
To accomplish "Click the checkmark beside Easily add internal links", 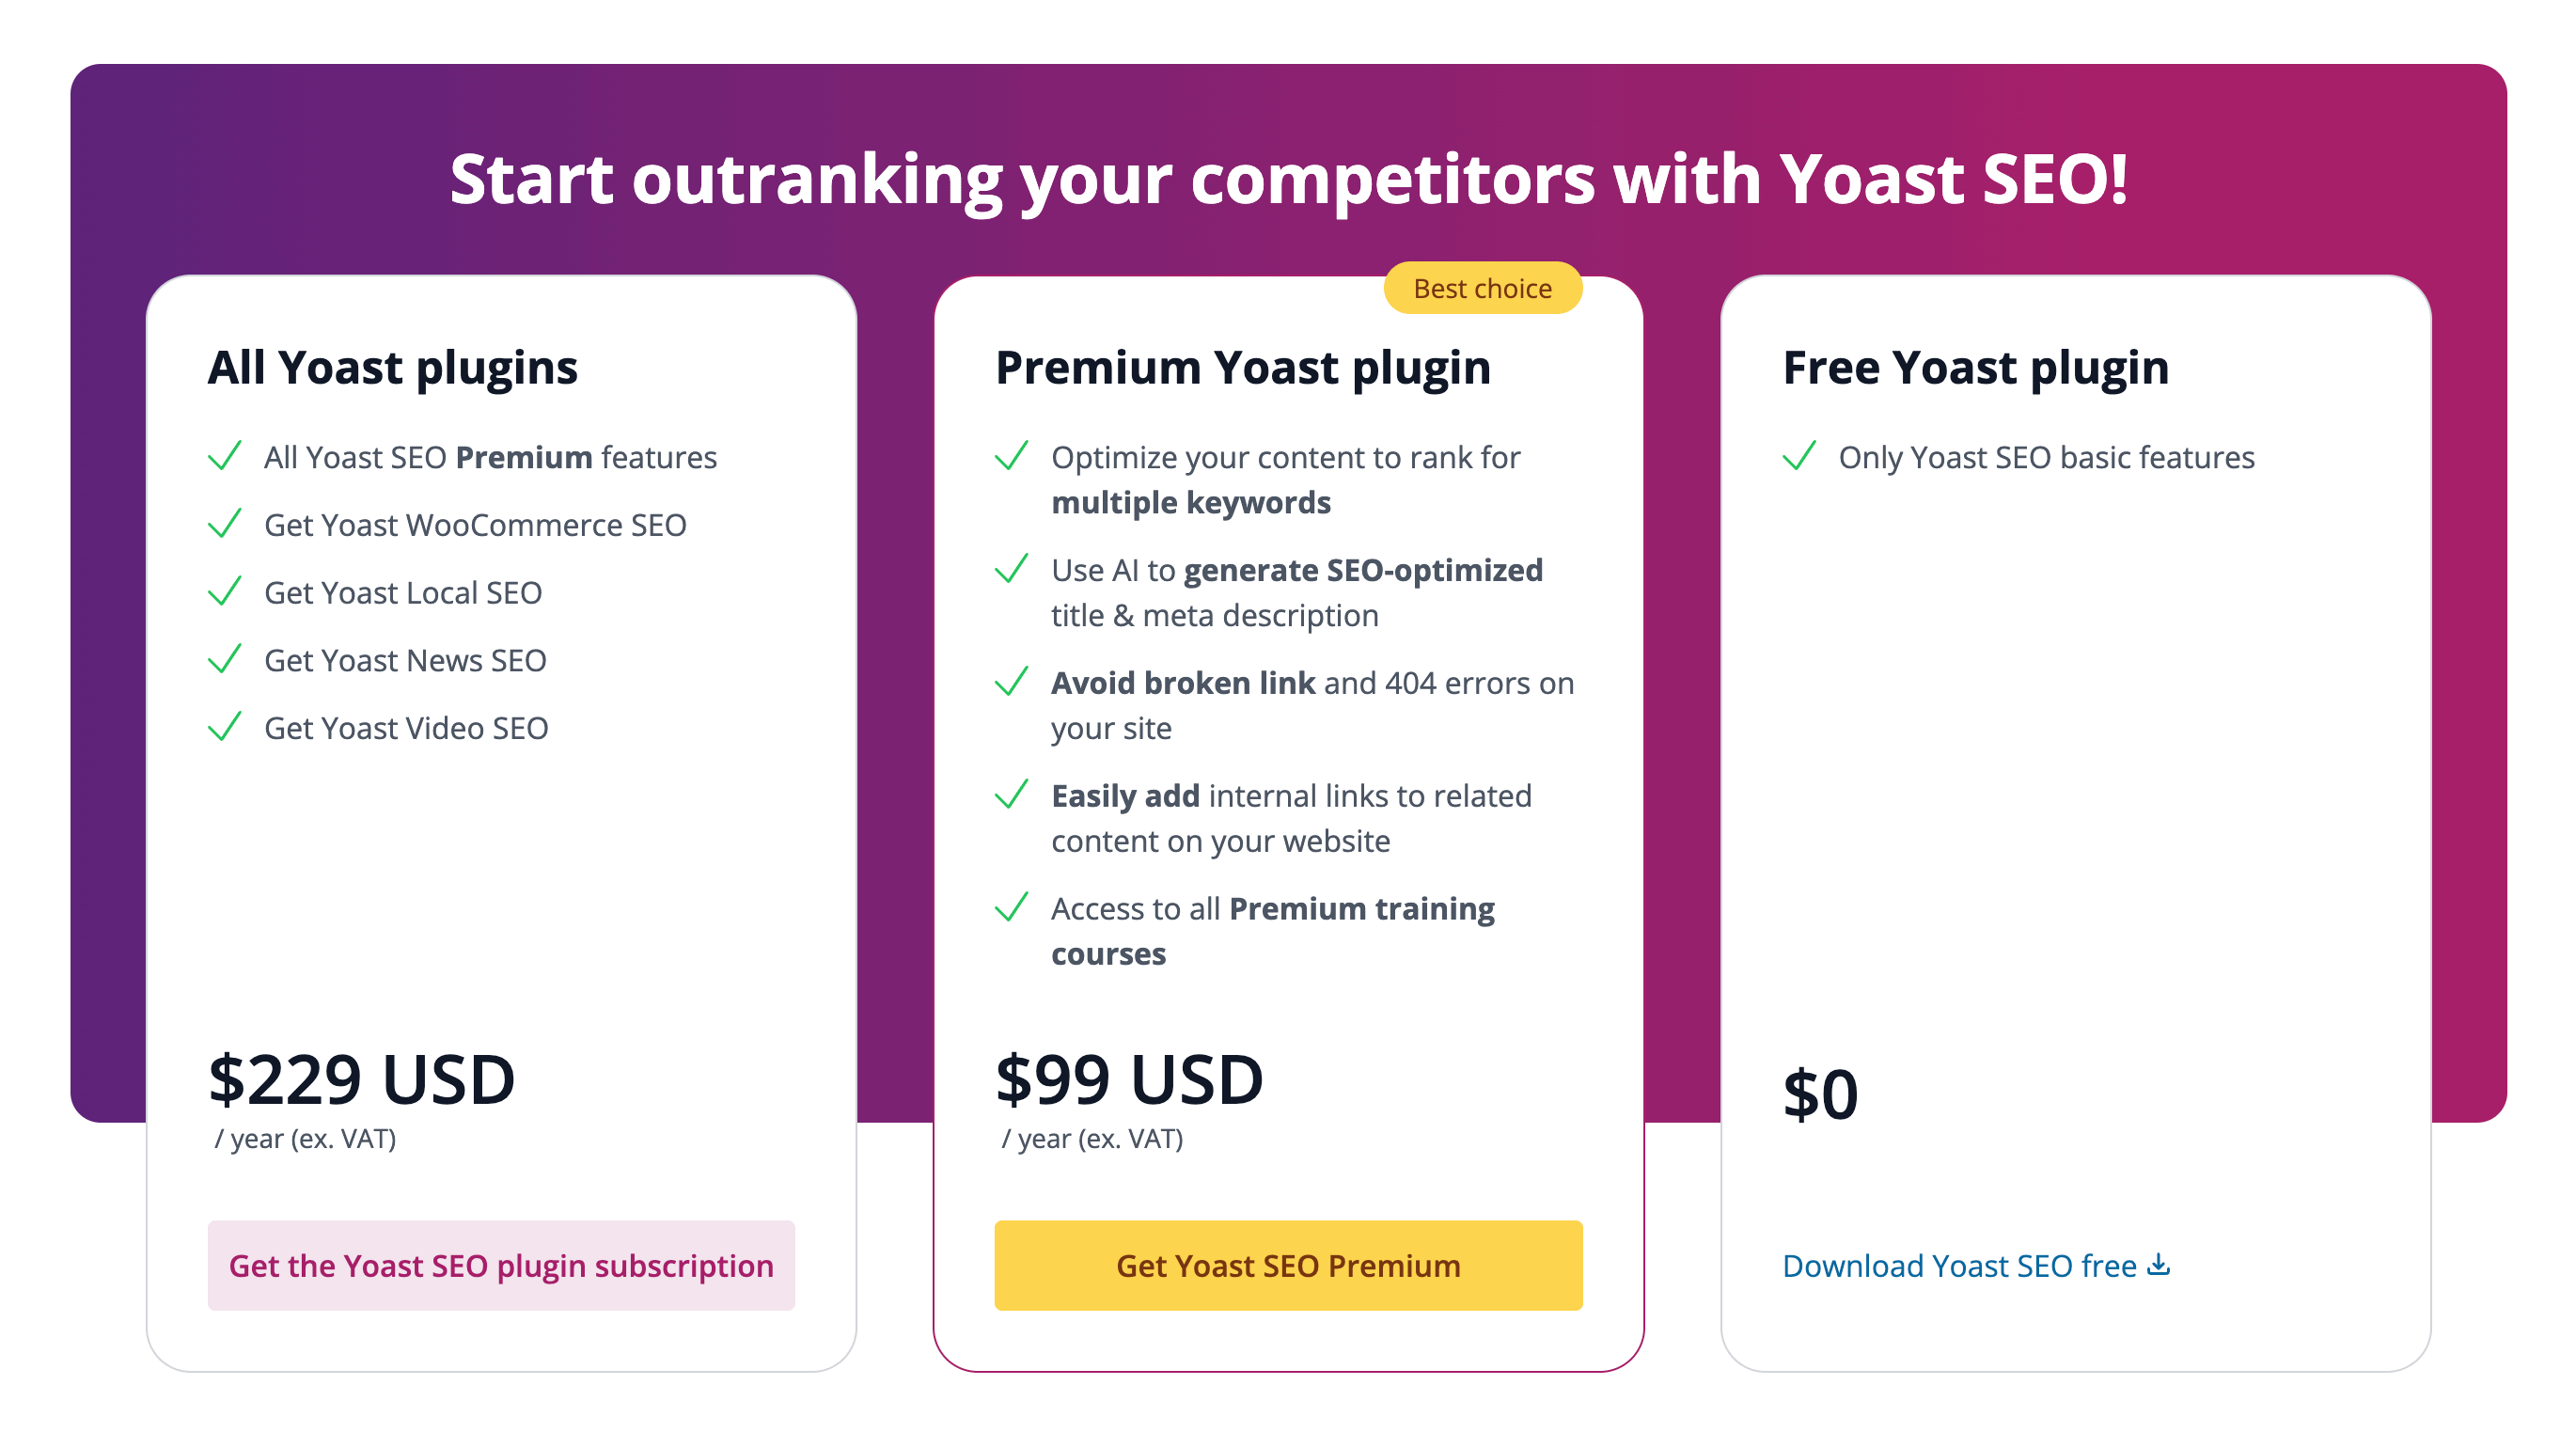I will [x=1011, y=795].
